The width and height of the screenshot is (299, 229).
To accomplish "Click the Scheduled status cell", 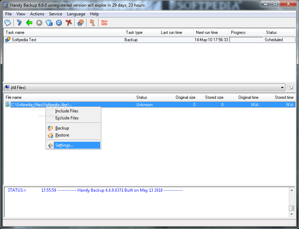I will 274,40.
